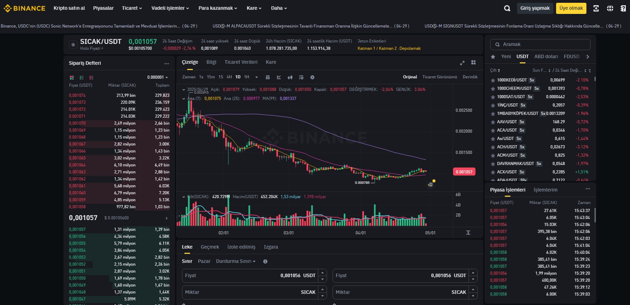This screenshot has width=630, height=305.
Task: Open order book precision 0.000001 dropdown
Action: [158, 77]
